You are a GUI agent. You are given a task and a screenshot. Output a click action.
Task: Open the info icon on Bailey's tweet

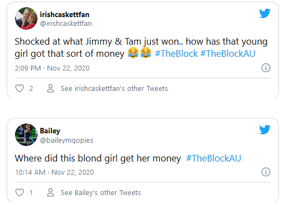click(x=266, y=172)
